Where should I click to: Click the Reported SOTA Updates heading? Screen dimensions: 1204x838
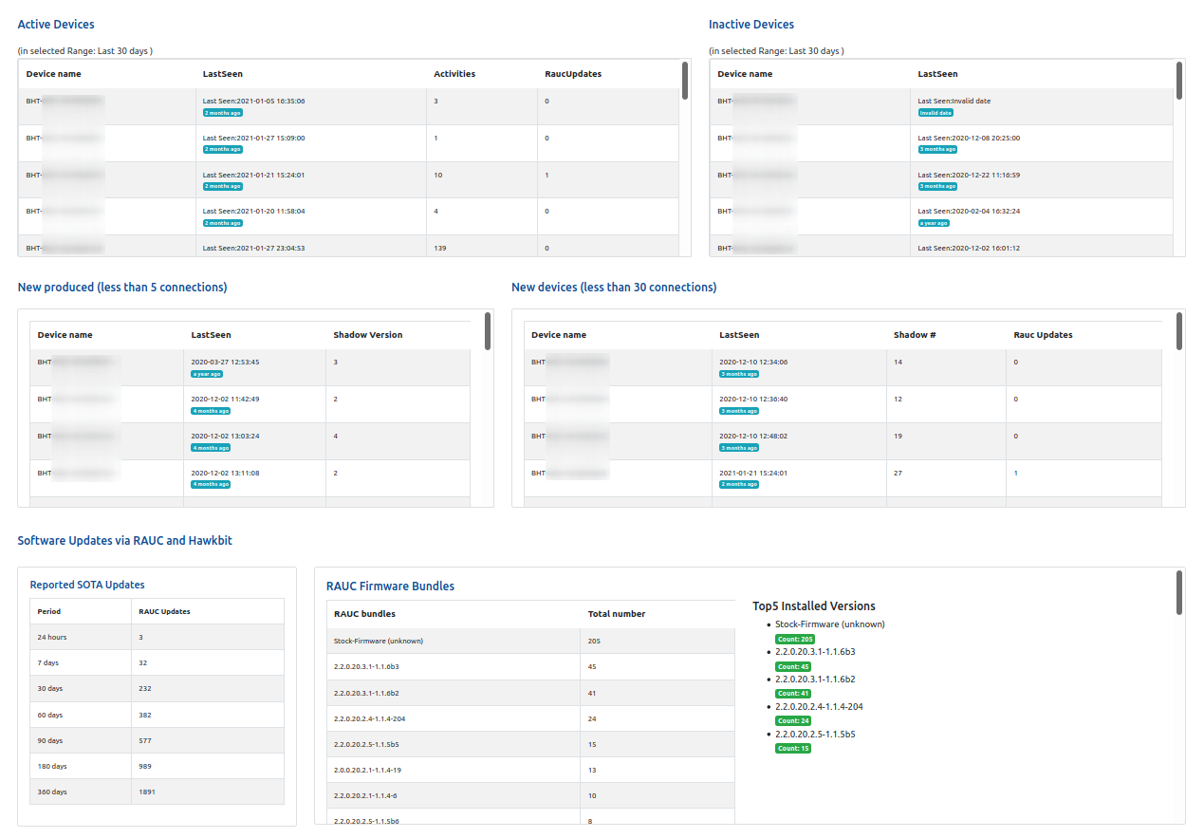tap(87, 585)
